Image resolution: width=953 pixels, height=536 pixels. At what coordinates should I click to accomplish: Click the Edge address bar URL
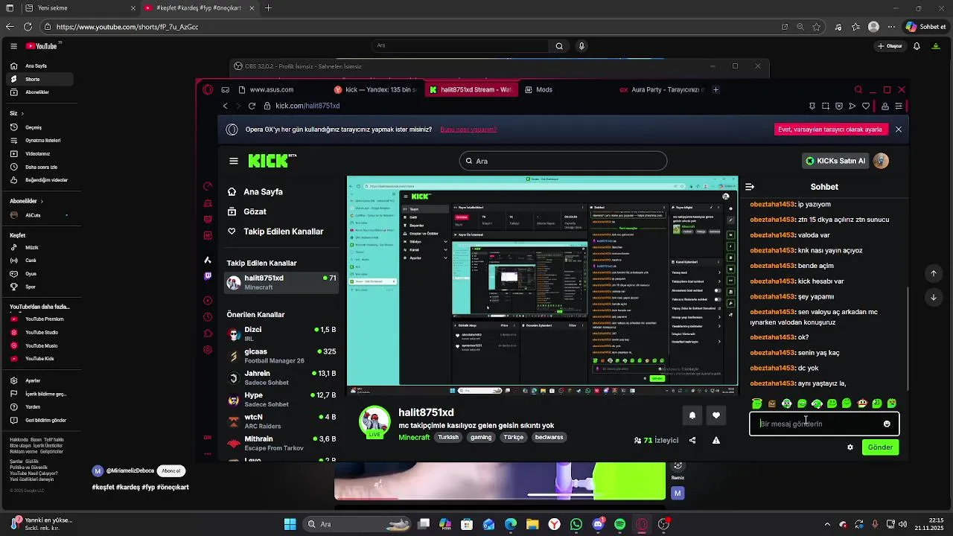click(127, 27)
